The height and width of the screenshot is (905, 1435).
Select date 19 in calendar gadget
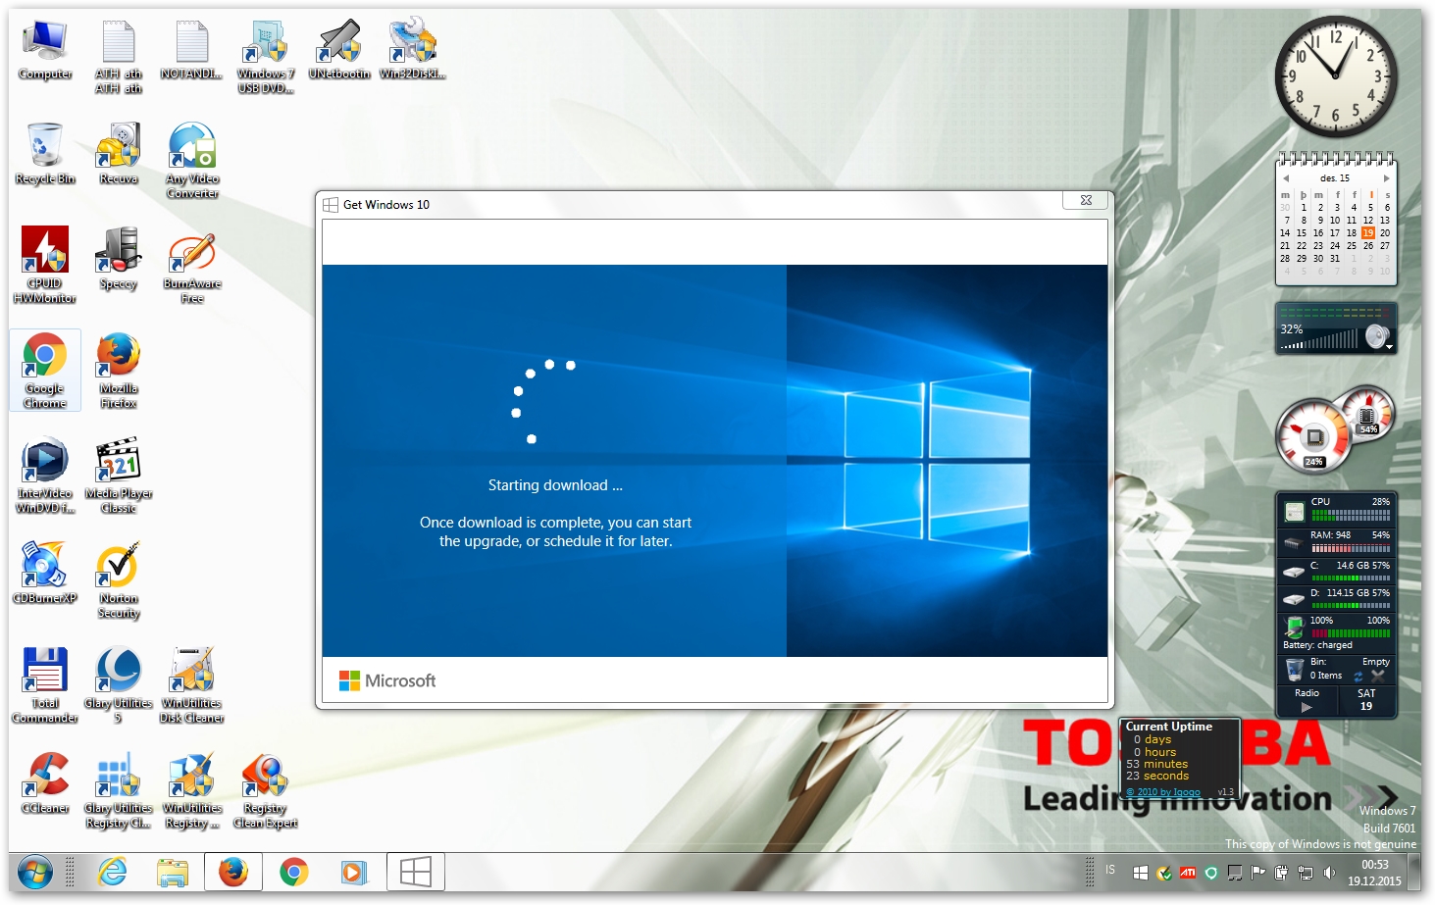(1367, 233)
